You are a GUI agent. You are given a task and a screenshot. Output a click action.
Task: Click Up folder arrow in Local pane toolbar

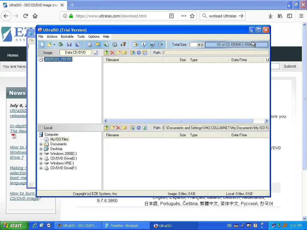pos(106,128)
